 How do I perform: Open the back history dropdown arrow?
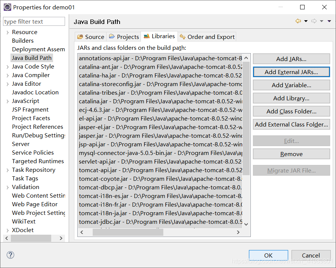click(x=306, y=21)
